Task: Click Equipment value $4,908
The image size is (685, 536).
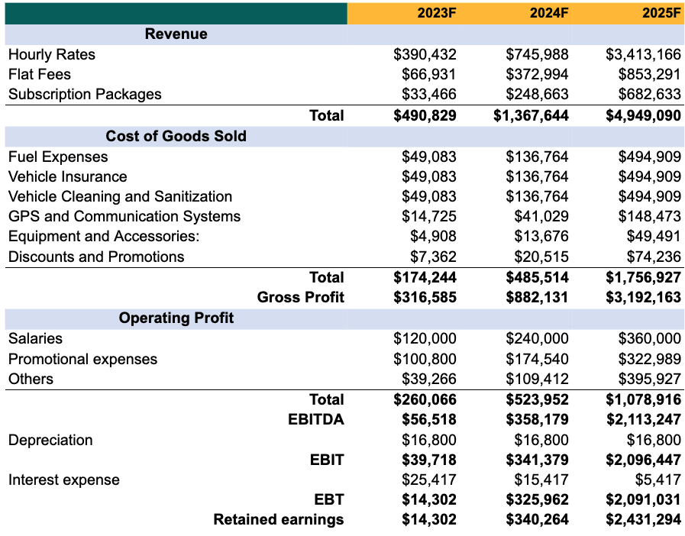Action: pyautogui.click(x=433, y=237)
